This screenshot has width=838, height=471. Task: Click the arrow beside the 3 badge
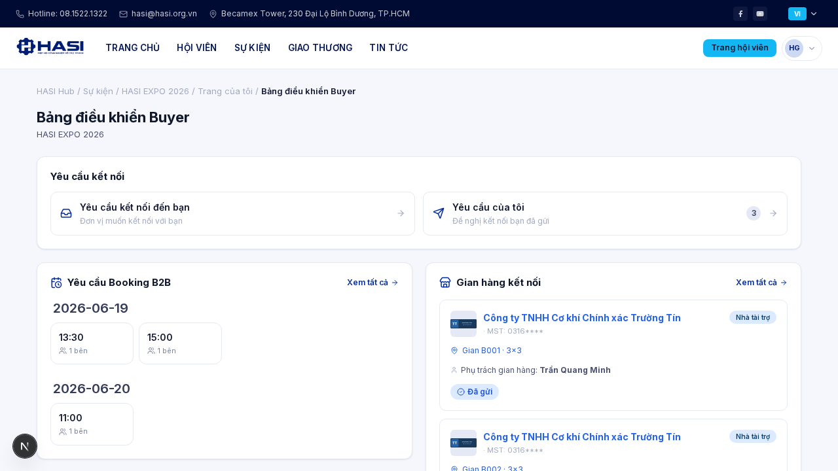(773, 213)
